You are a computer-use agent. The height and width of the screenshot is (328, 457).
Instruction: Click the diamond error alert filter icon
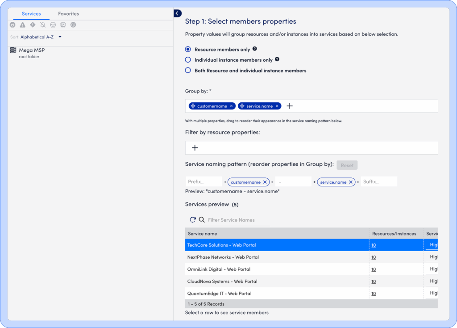click(x=33, y=25)
